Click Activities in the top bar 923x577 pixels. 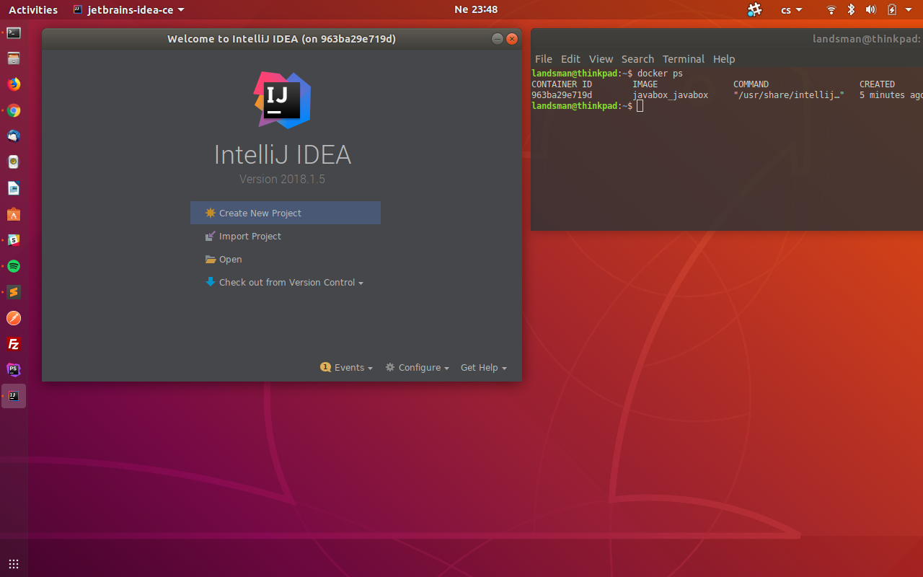tap(33, 9)
